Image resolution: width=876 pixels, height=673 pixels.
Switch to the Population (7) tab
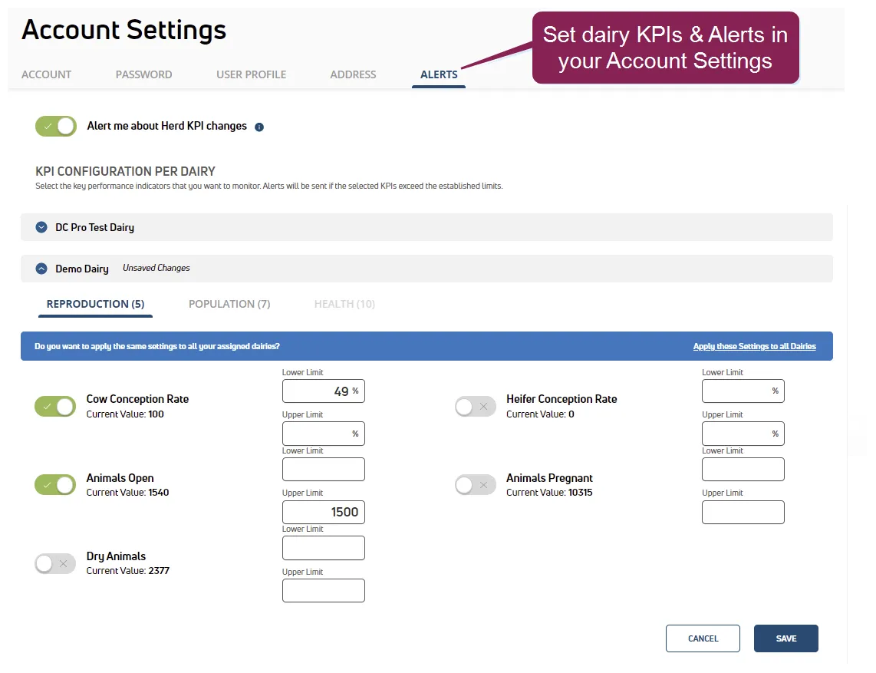[x=229, y=304]
